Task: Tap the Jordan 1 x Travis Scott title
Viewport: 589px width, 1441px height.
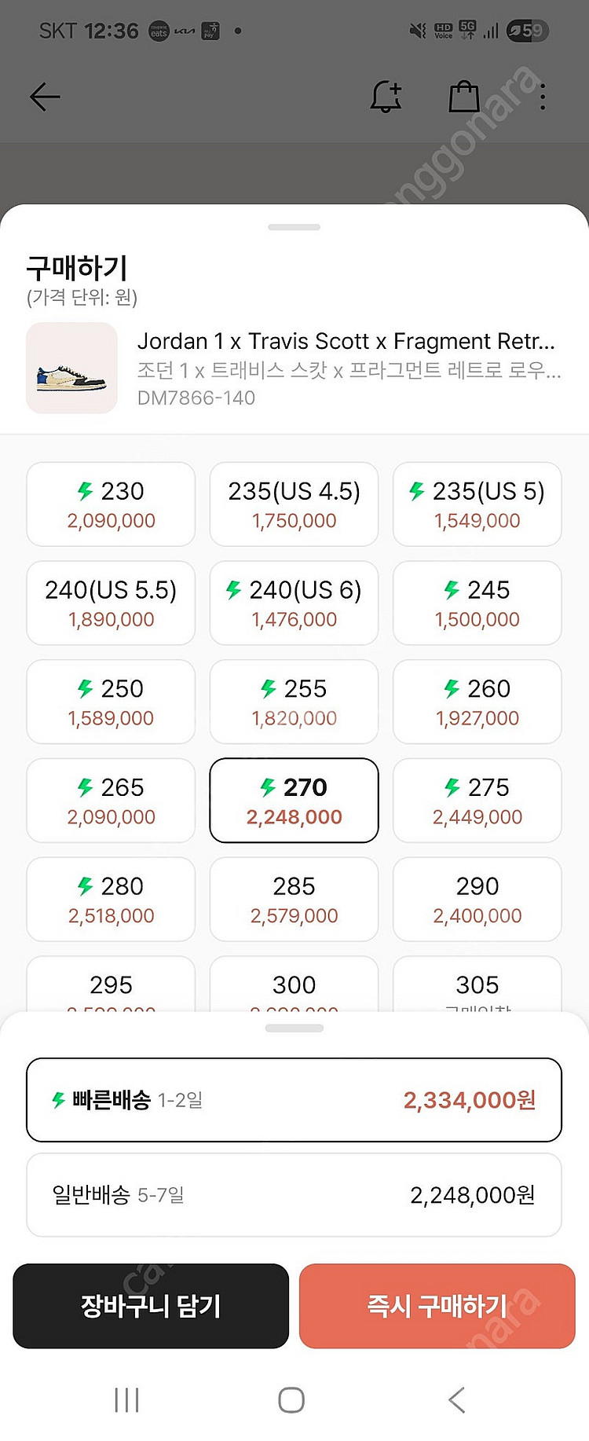Action: [x=346, y=341]
